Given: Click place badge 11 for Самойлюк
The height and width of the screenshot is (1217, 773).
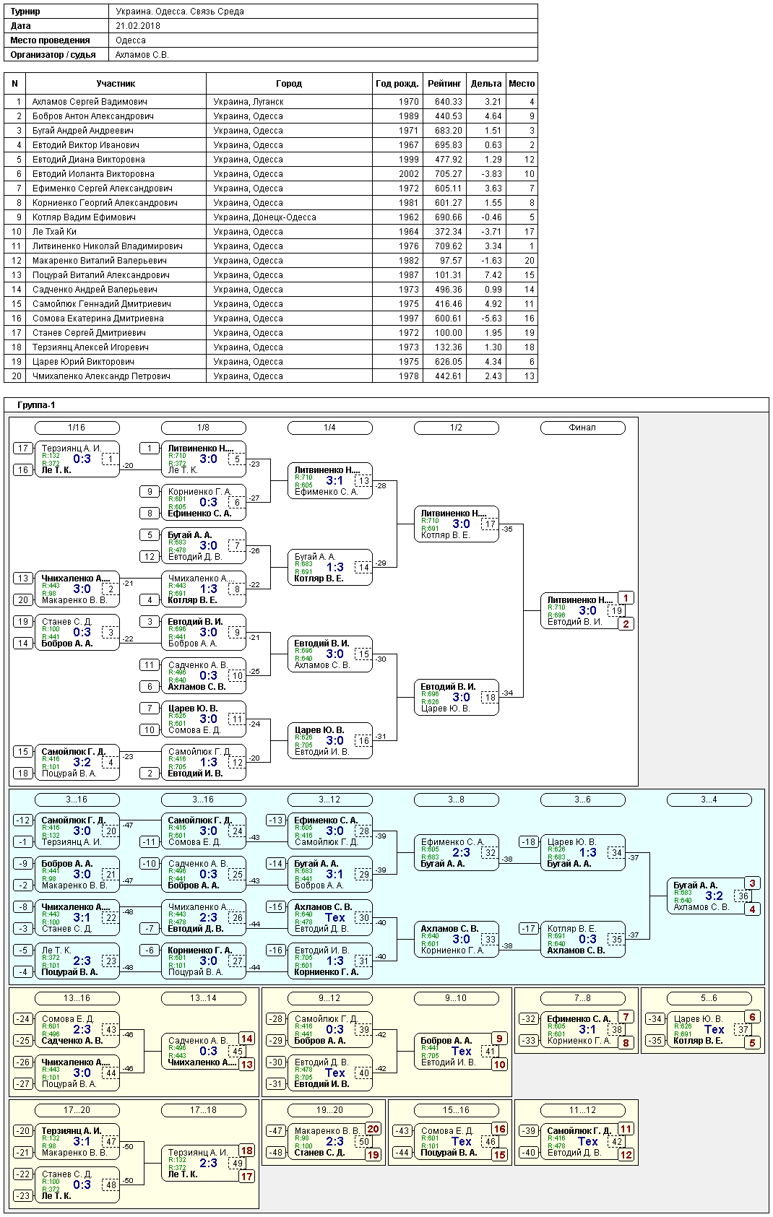Looking at the screenshot, I should click(x=626, y=1129).
